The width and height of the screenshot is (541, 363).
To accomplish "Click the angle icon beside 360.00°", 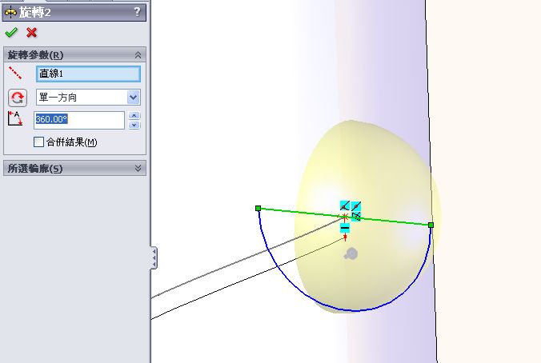I will click(15, 118).
